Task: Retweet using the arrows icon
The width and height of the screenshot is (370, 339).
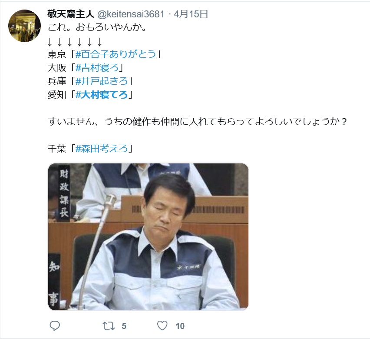Action: coord(109,326)
